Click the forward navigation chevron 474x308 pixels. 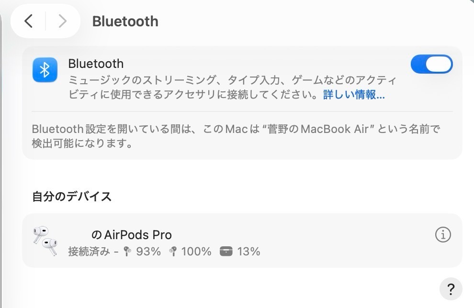coord(62,21)
